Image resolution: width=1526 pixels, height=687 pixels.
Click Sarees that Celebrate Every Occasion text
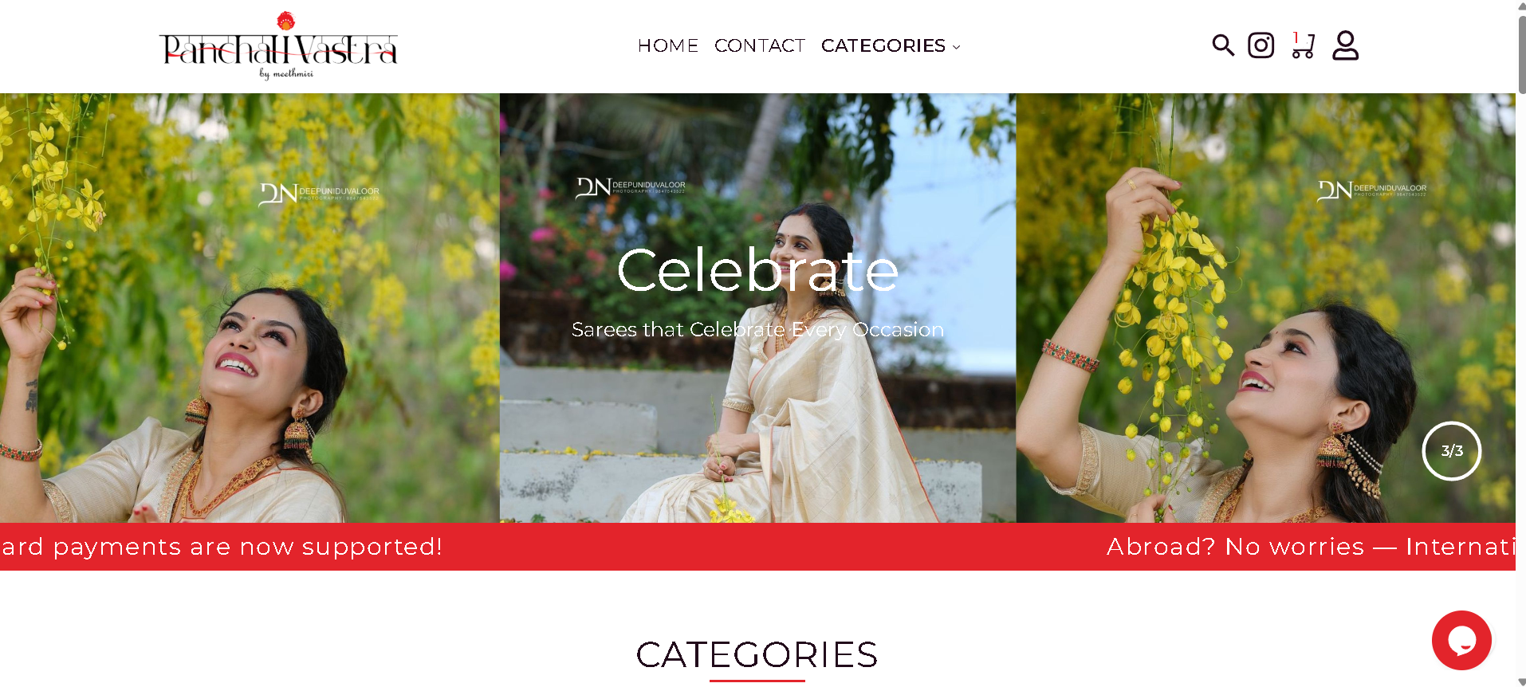coord(757,329)
